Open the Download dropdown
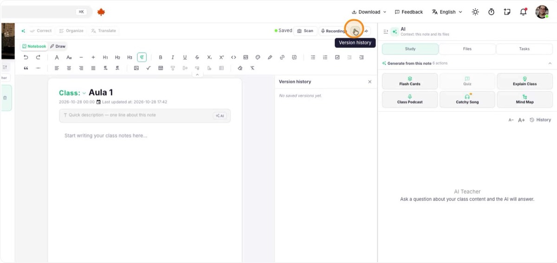557x263 pixels. click(x=369, y=12)
